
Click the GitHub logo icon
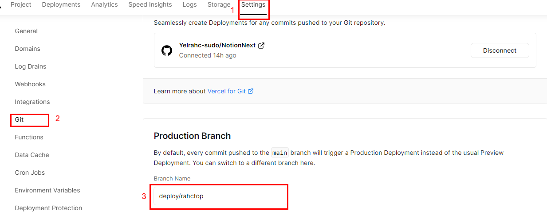tap(167, 50)
